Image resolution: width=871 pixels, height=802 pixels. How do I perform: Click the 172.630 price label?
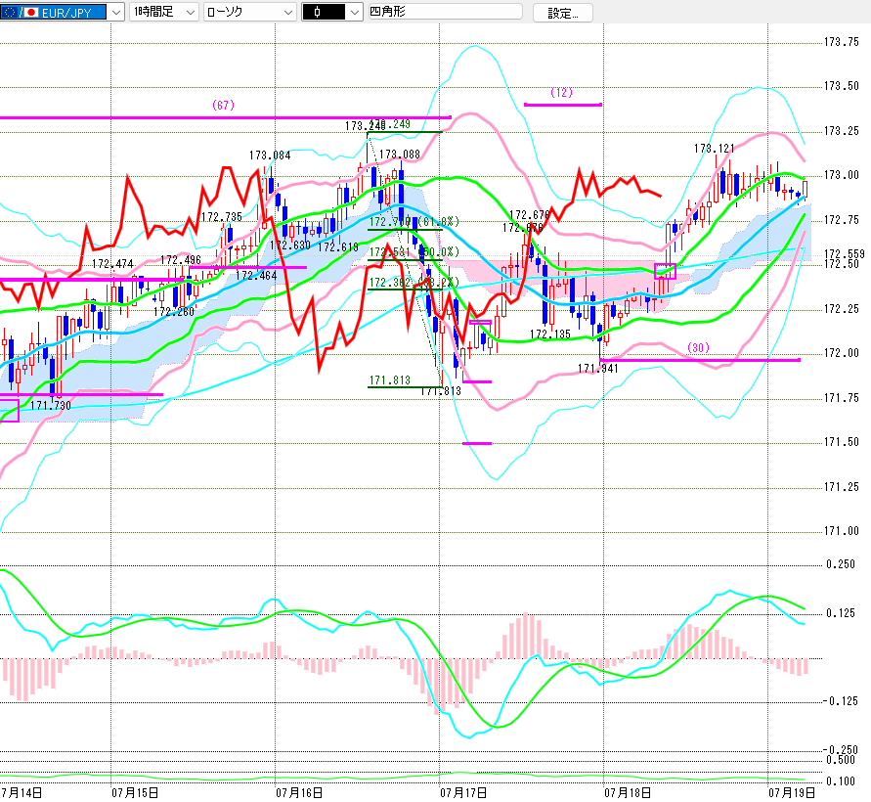pyautogui.click(x=290, y=245)
